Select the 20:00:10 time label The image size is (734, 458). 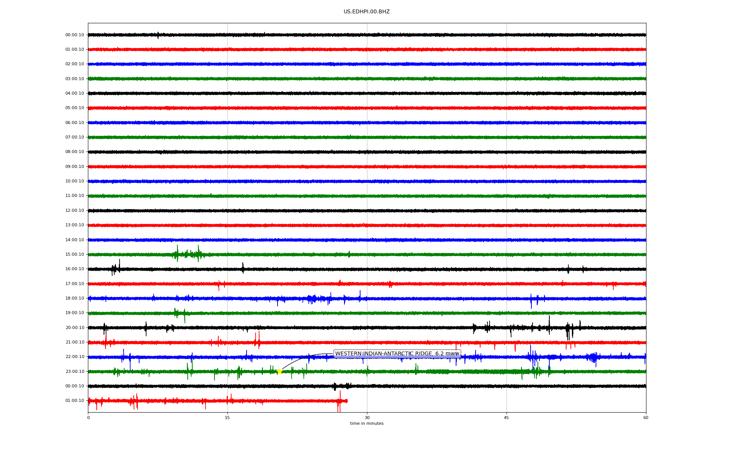[75, 327]
